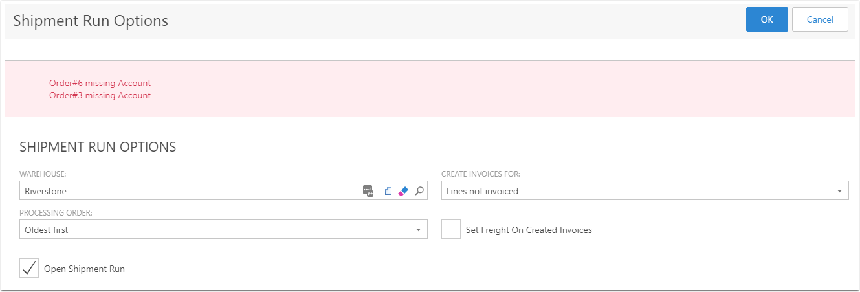The height and width of the screenshot is (292, 860).
Task: Click the password manager icon in Warehouse field
Action: 368,191
